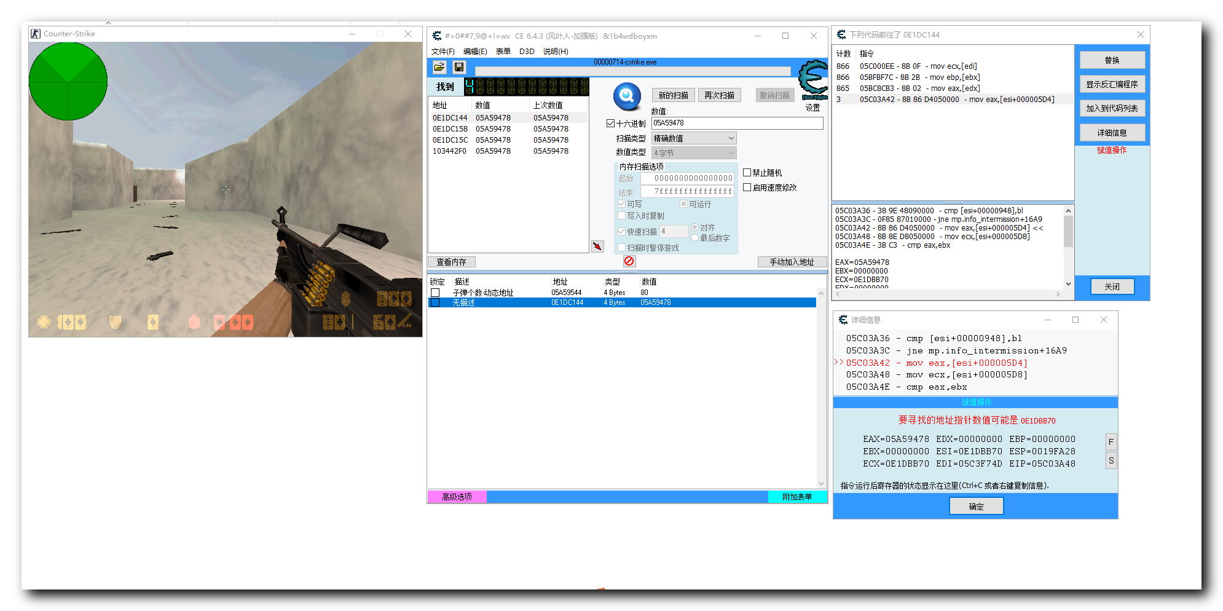Click the open process icon in Cheat Engine
This screenshot has width=1223, height=611.
[x=439, y=67]
